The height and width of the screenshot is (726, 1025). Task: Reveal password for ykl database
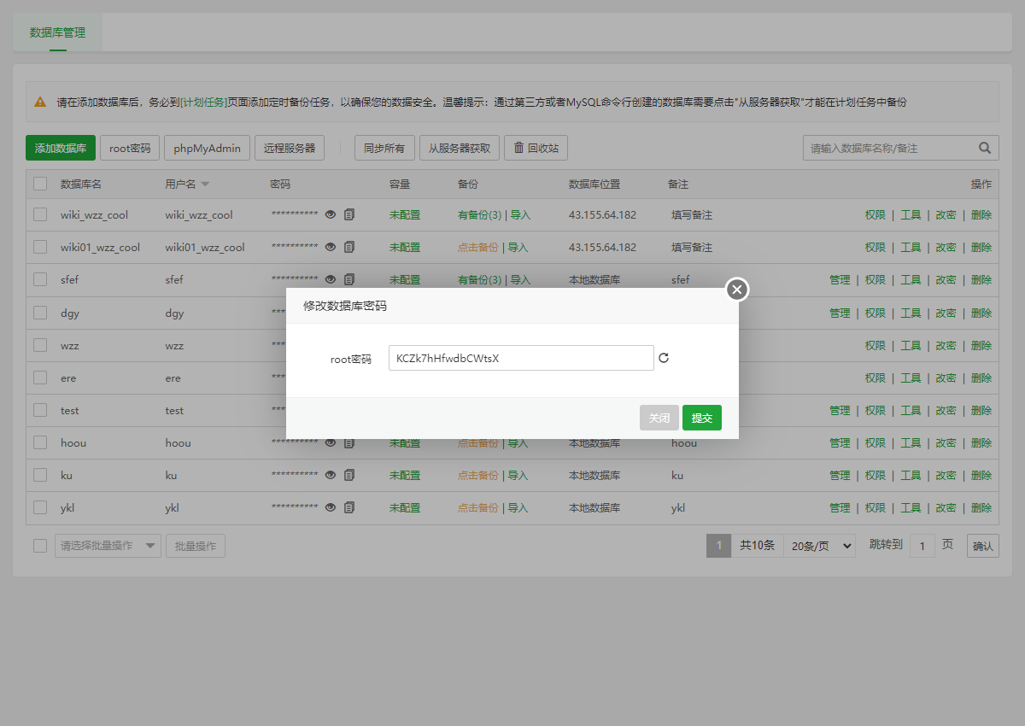(331, 507)
